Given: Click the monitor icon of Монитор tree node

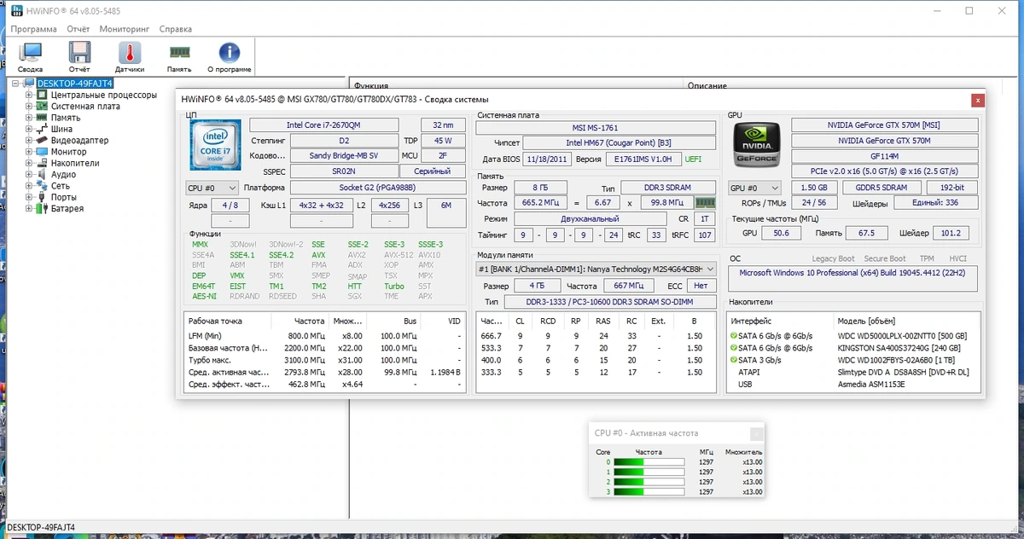Looking at the screenshot, I should (43, 152).
